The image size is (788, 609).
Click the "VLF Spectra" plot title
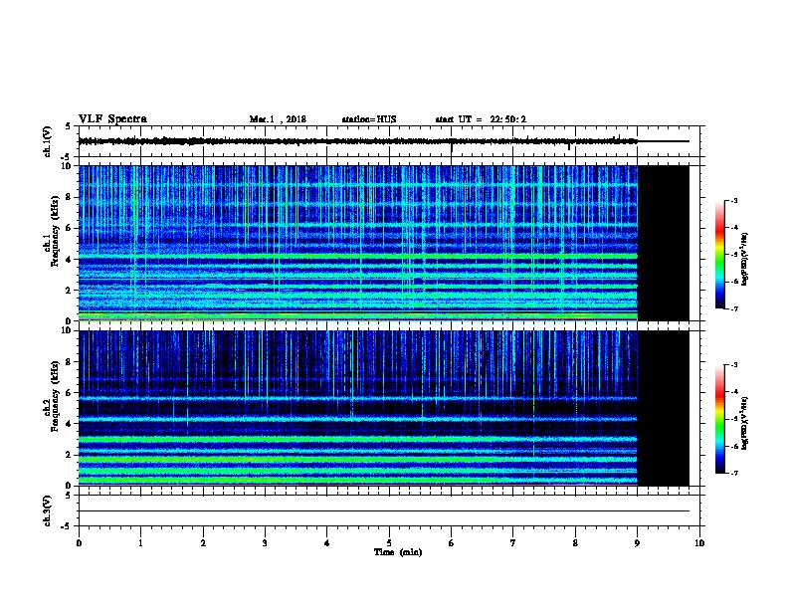(112, 119)
